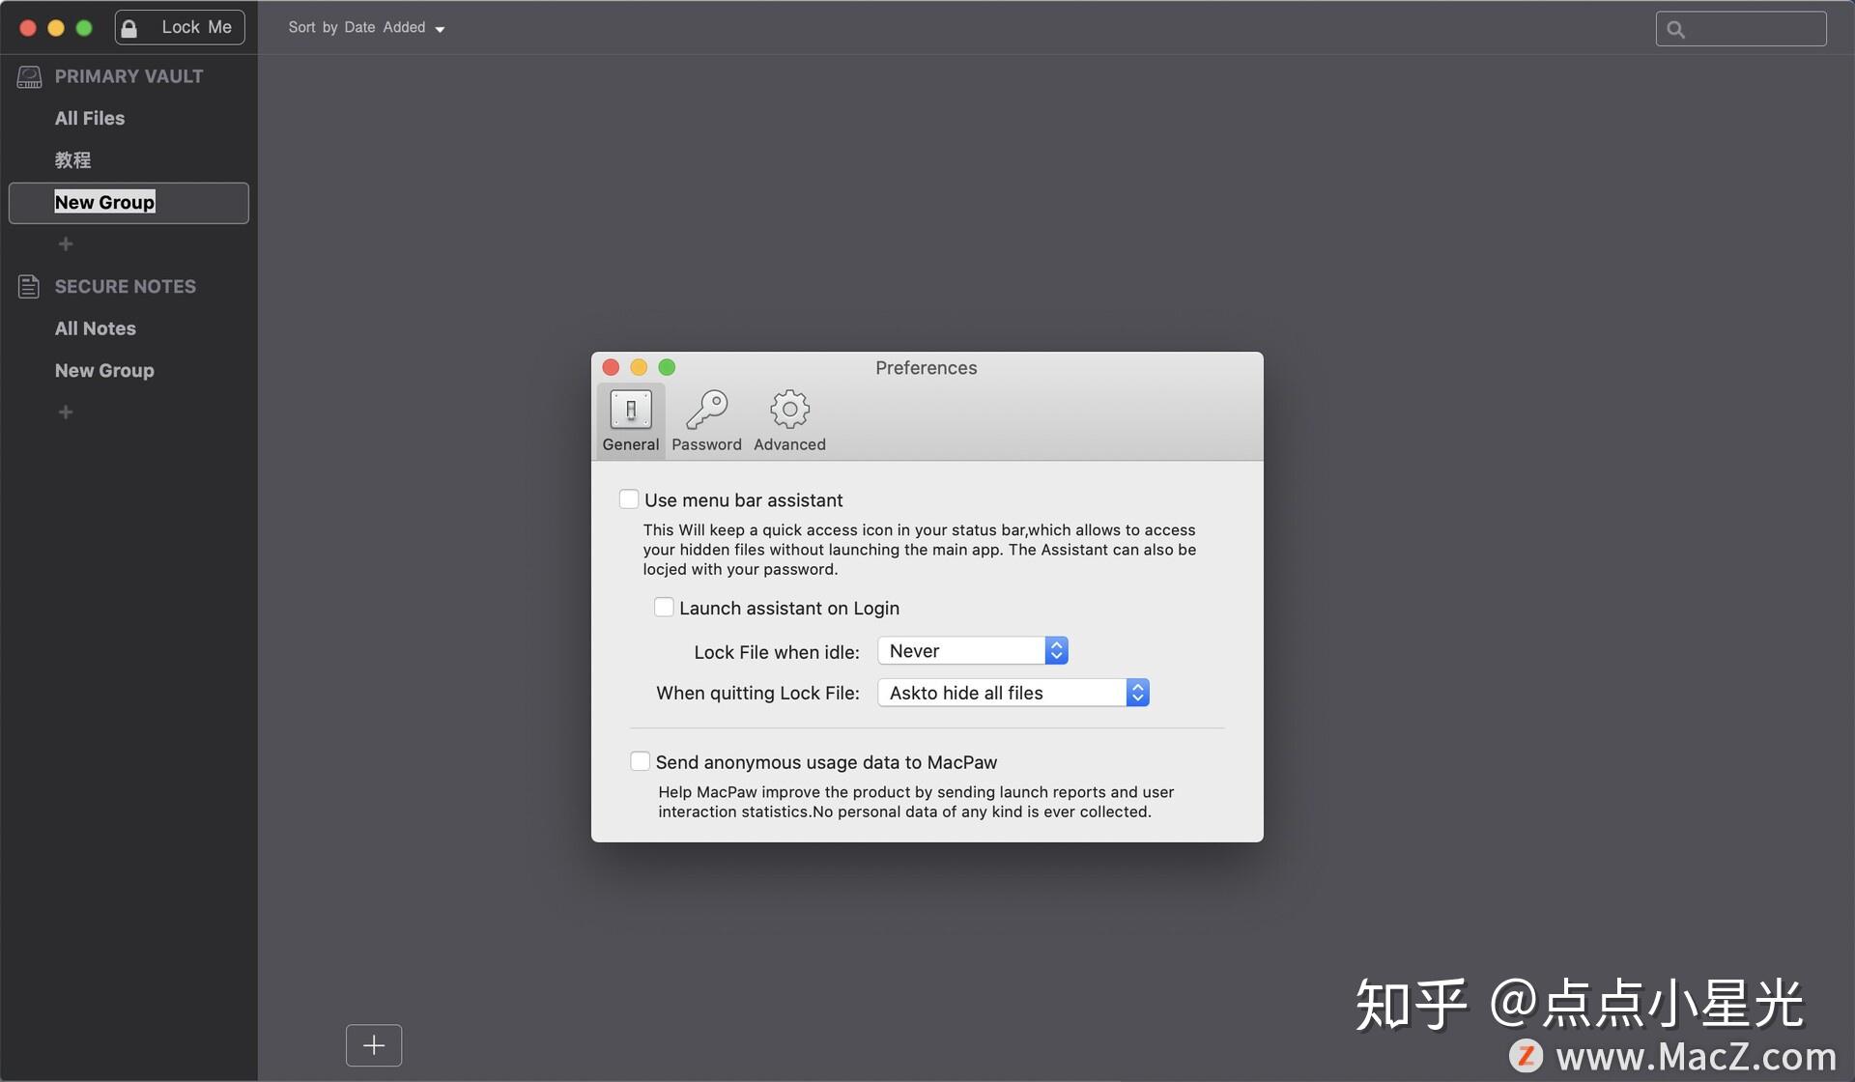Click the Lock Me button

[180, 27]
